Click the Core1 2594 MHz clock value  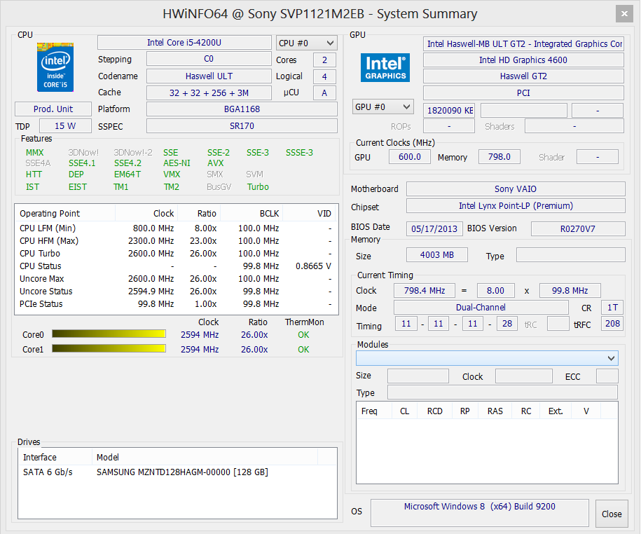point(200,349)
